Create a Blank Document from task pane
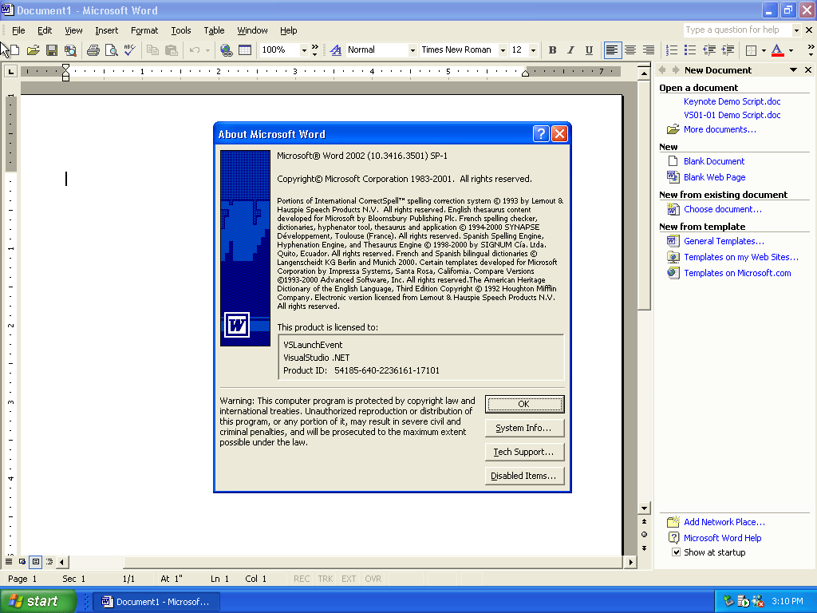The width and height of the screenshot is (817, 613). (714, 161)
